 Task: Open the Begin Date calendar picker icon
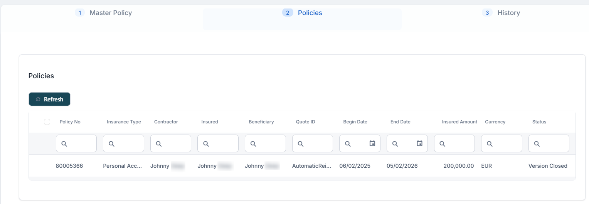pyautogui.click(x=372, y=143)
